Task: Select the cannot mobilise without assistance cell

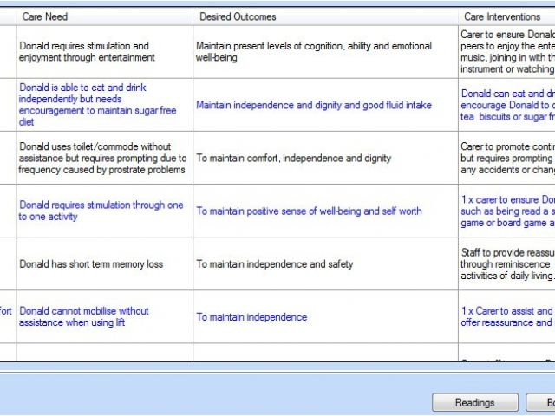Action: (x=84, y=316)
